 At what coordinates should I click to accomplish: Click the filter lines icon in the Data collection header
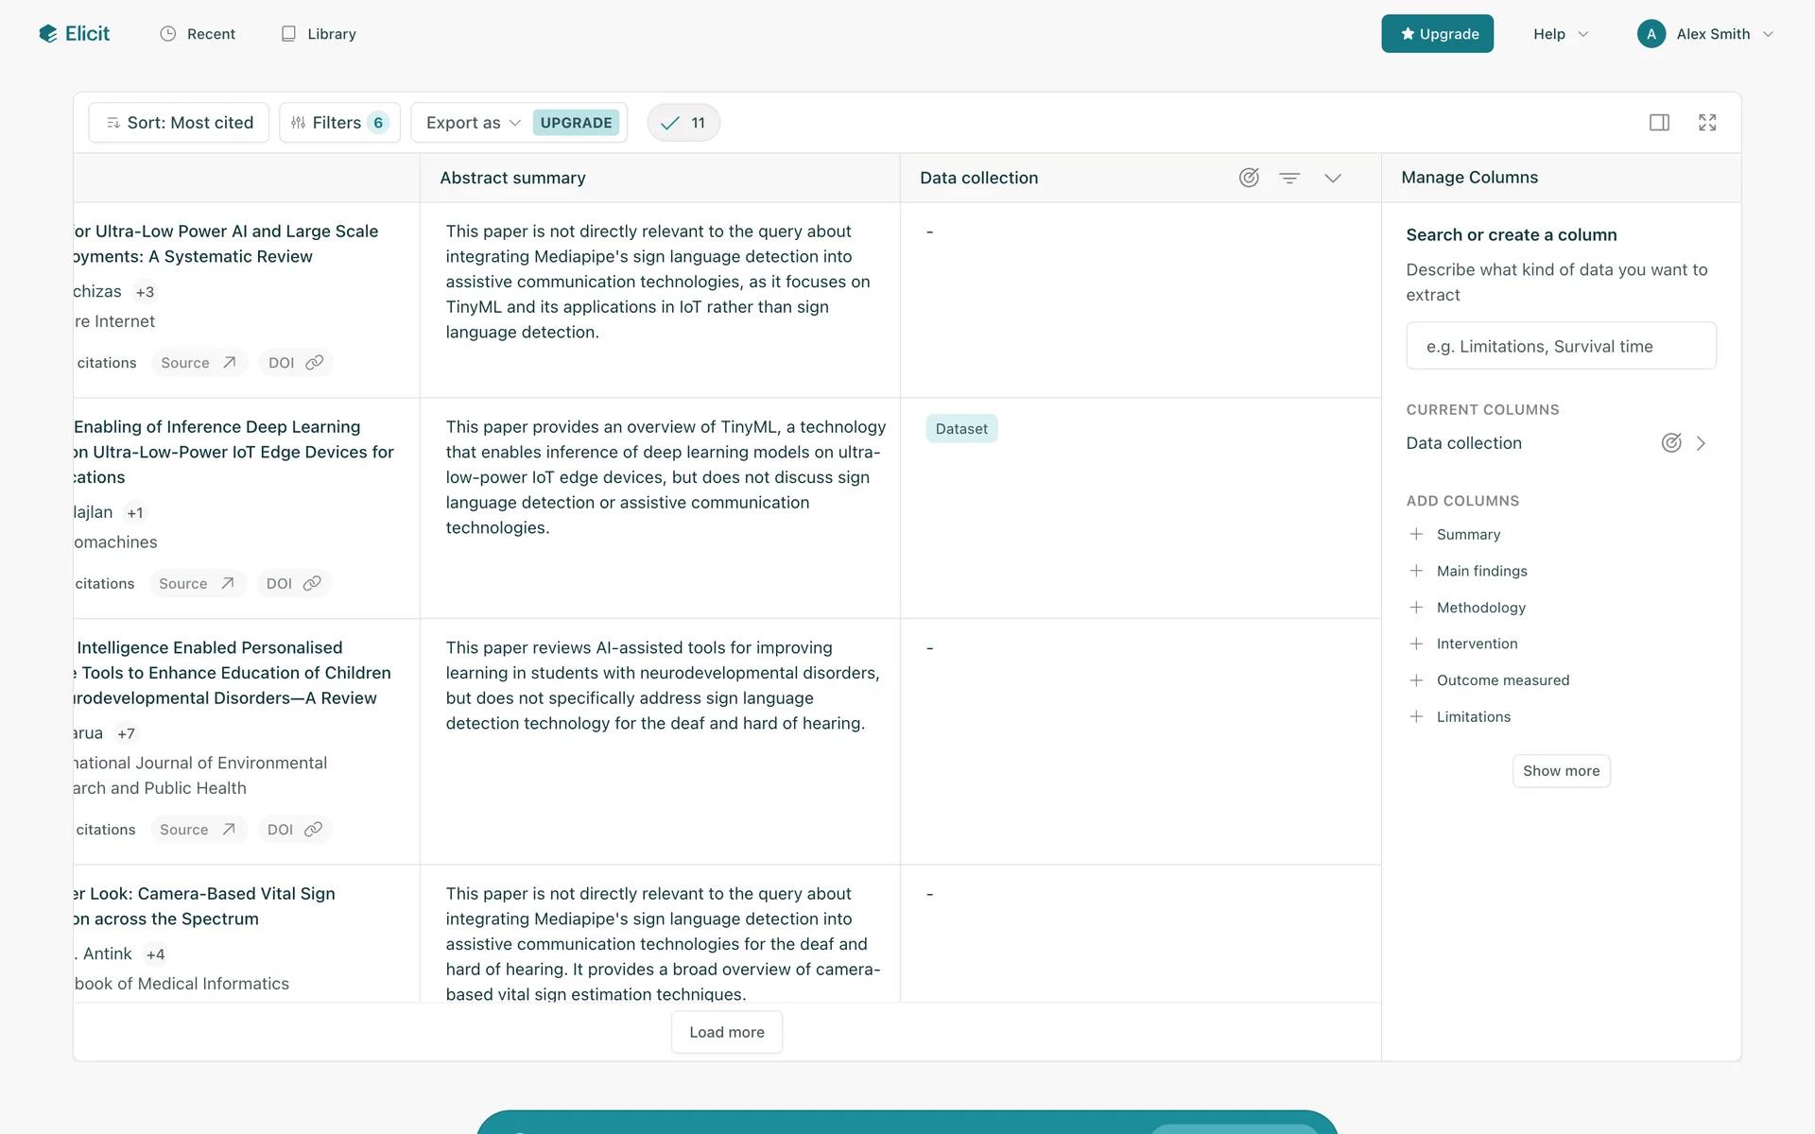(1289, 178)
